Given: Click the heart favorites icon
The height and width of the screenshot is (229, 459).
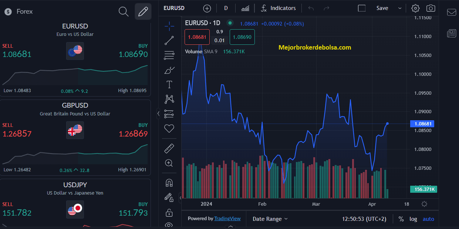Looking at the screenshot, I should point(169,128).
